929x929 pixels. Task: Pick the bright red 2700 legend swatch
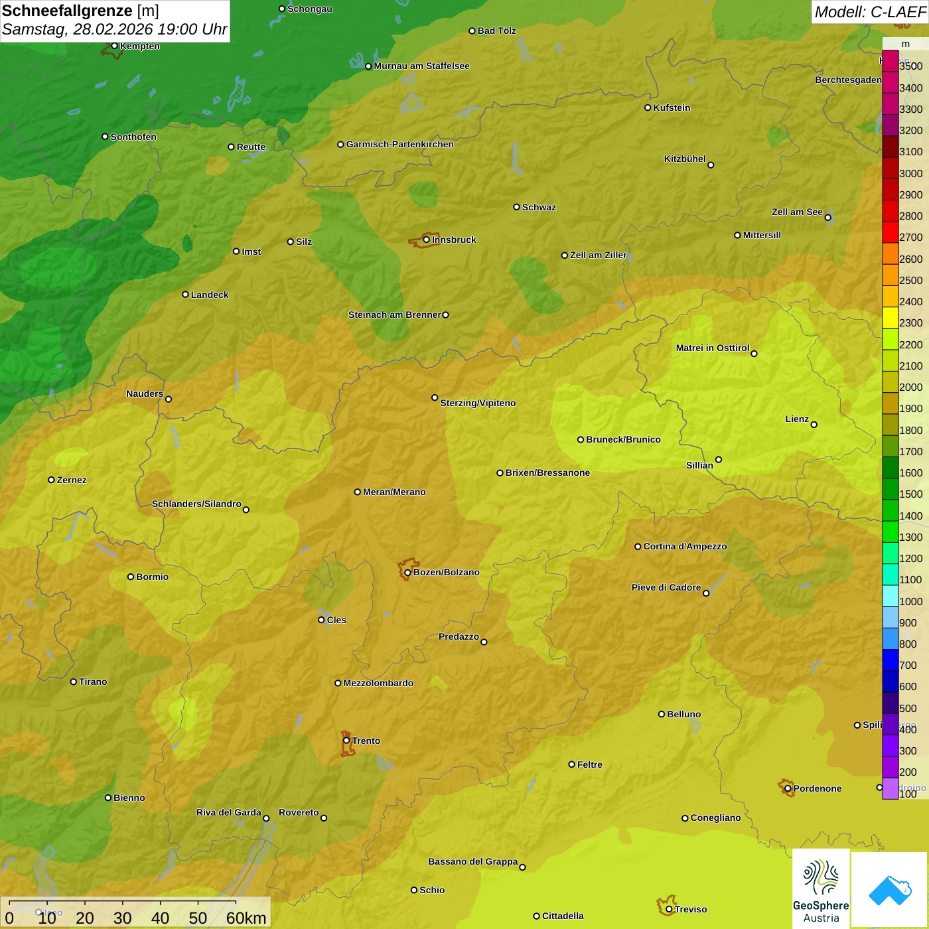click(890, 232)
